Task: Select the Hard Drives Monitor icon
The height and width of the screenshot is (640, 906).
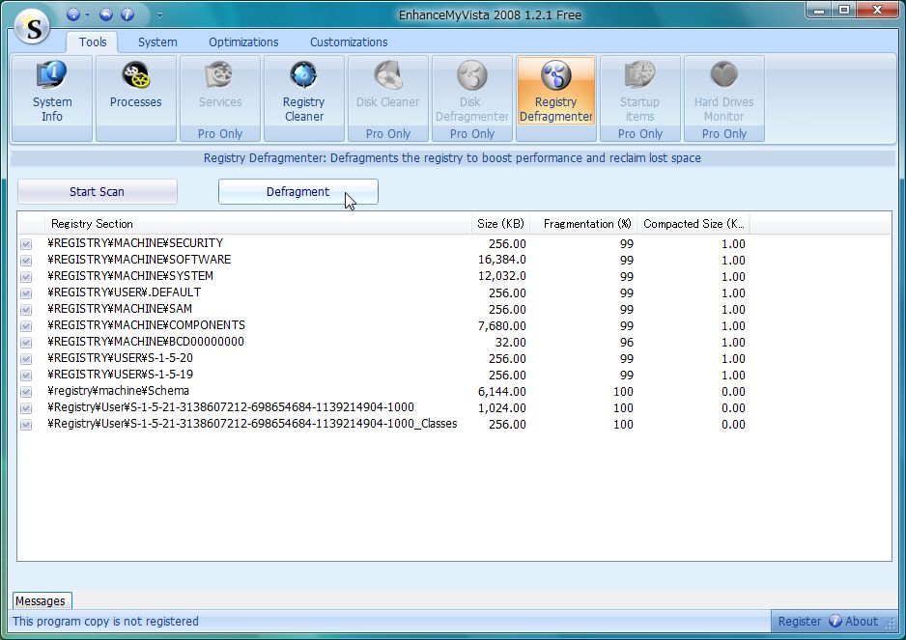Action: tap(724, 76)
